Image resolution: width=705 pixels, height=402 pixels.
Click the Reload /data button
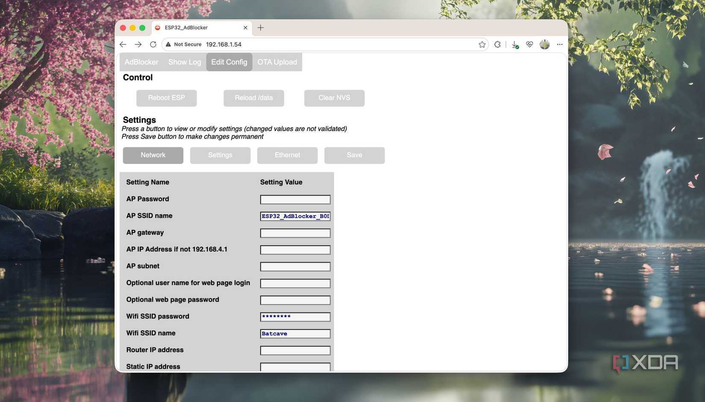tap(254, 98)
